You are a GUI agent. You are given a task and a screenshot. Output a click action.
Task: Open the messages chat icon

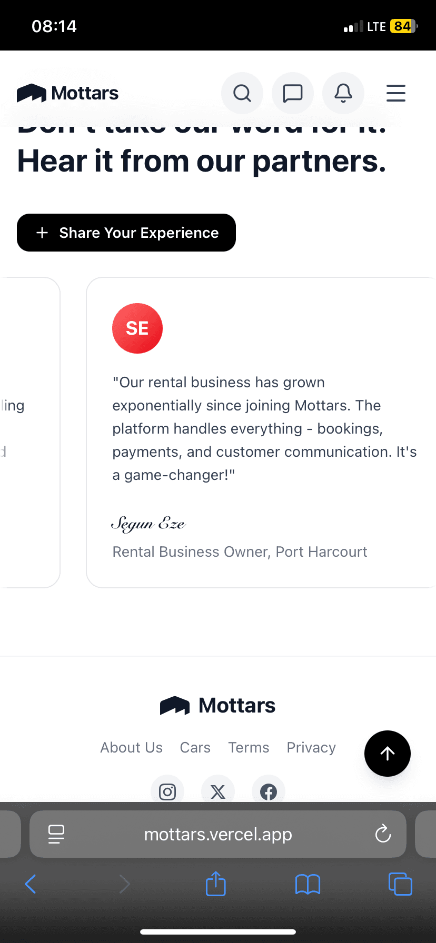point(293,93)
